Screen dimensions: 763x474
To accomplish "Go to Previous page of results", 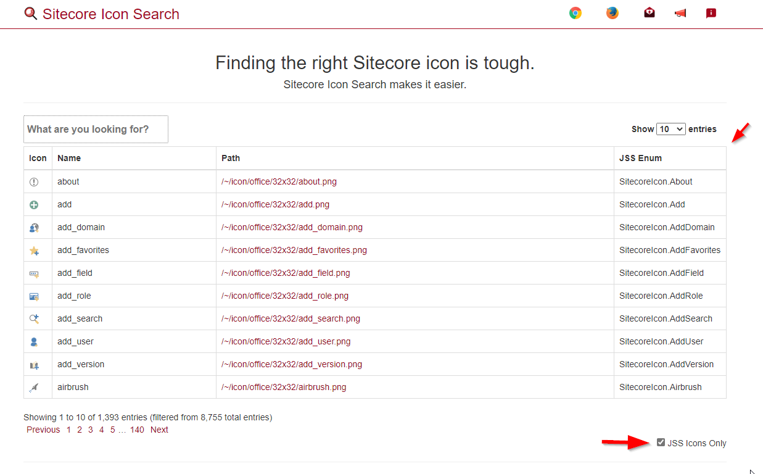I will click(x=43, y=430).
